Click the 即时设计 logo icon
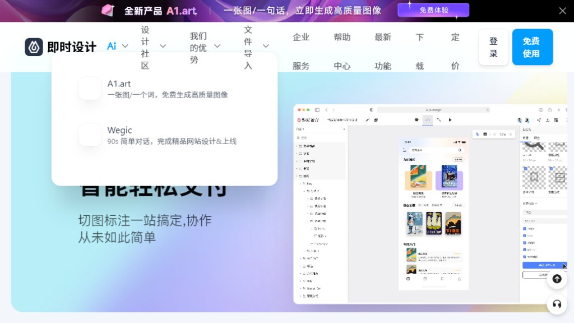 tap(34, 47)
